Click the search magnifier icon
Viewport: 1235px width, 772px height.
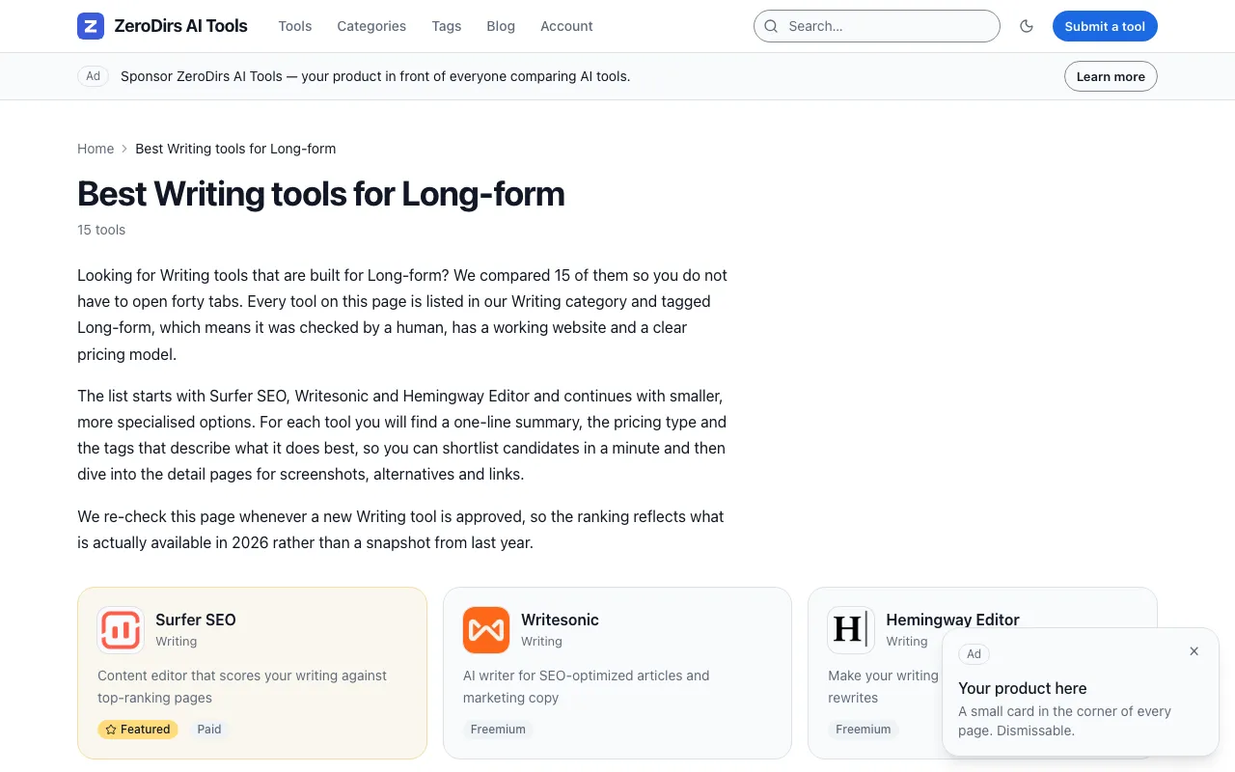point(771,26)
